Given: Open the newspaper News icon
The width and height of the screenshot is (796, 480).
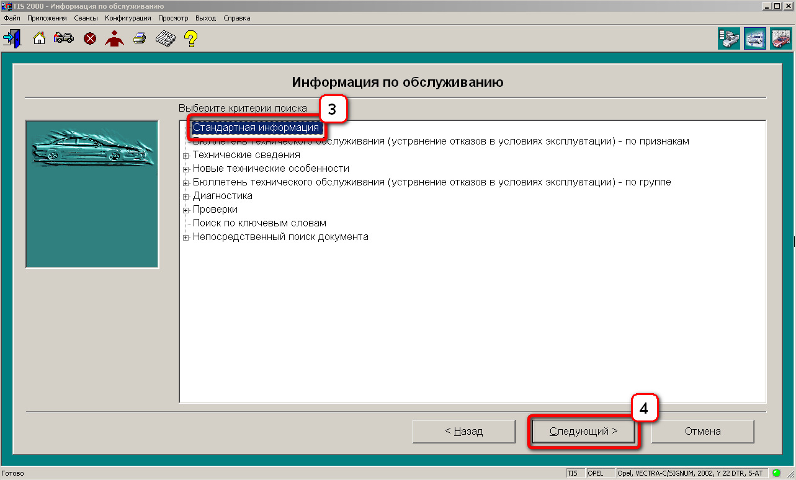Looking at the screenshot, I should (x=165, y=38).
